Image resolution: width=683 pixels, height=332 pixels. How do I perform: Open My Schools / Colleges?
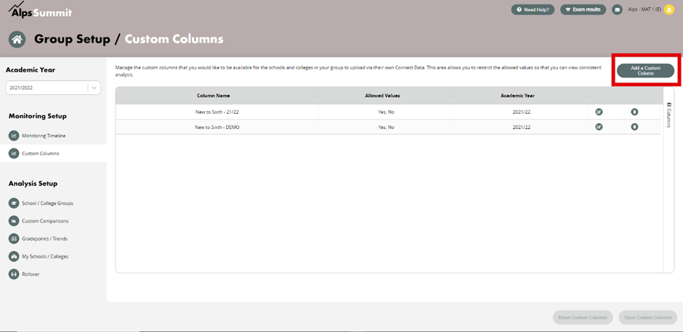[x=45, y=257]
